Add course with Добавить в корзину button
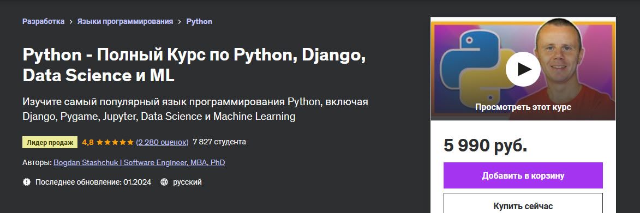Viewport: 640px width, 213px height. click(523, 175)
